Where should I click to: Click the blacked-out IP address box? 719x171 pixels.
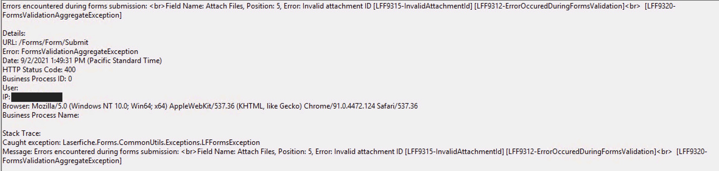[x=37, y=97]
